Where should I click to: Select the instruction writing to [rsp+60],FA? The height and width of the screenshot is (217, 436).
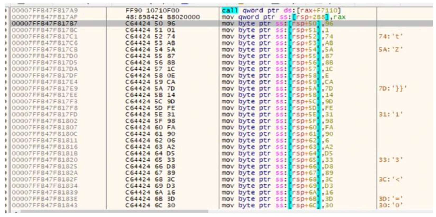[277, 127]
